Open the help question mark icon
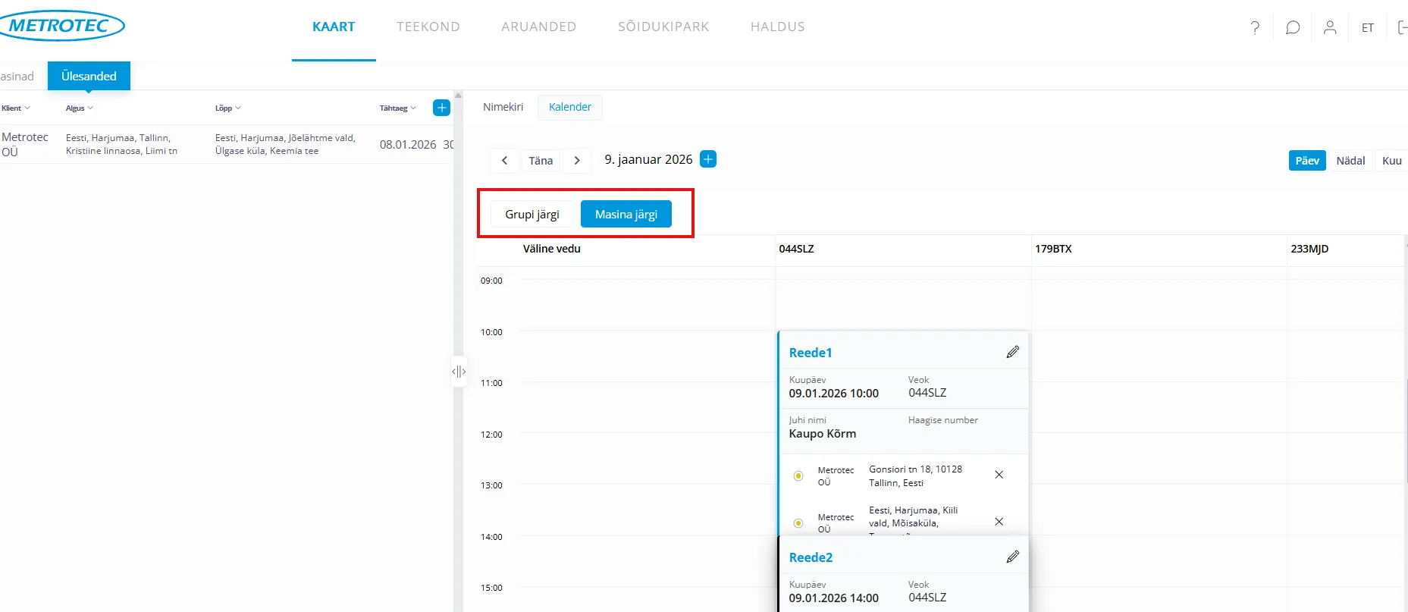 coord(1255,28)
